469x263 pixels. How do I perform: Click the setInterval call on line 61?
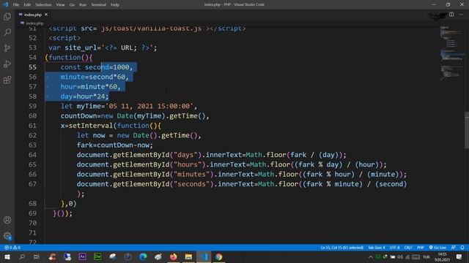tap(91, 126)
